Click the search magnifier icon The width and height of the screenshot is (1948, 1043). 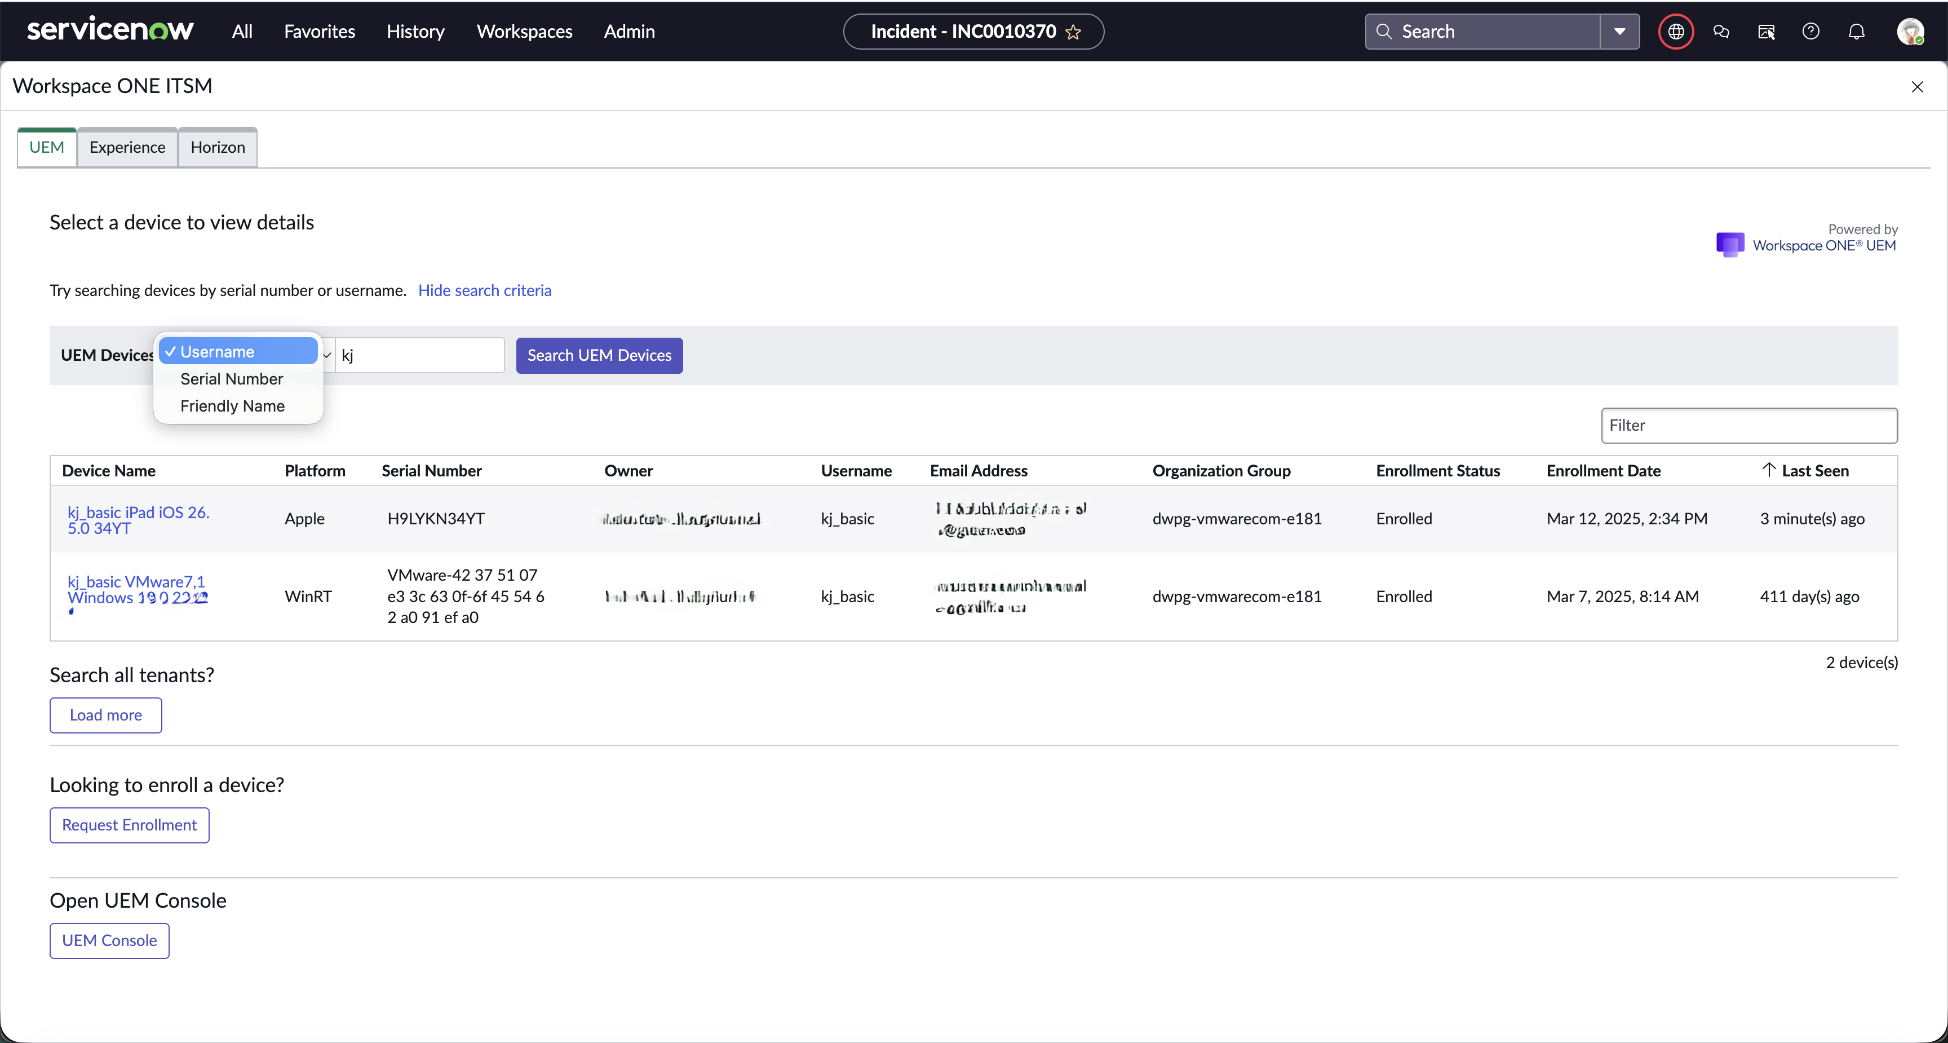click(x=1383, y=31)
